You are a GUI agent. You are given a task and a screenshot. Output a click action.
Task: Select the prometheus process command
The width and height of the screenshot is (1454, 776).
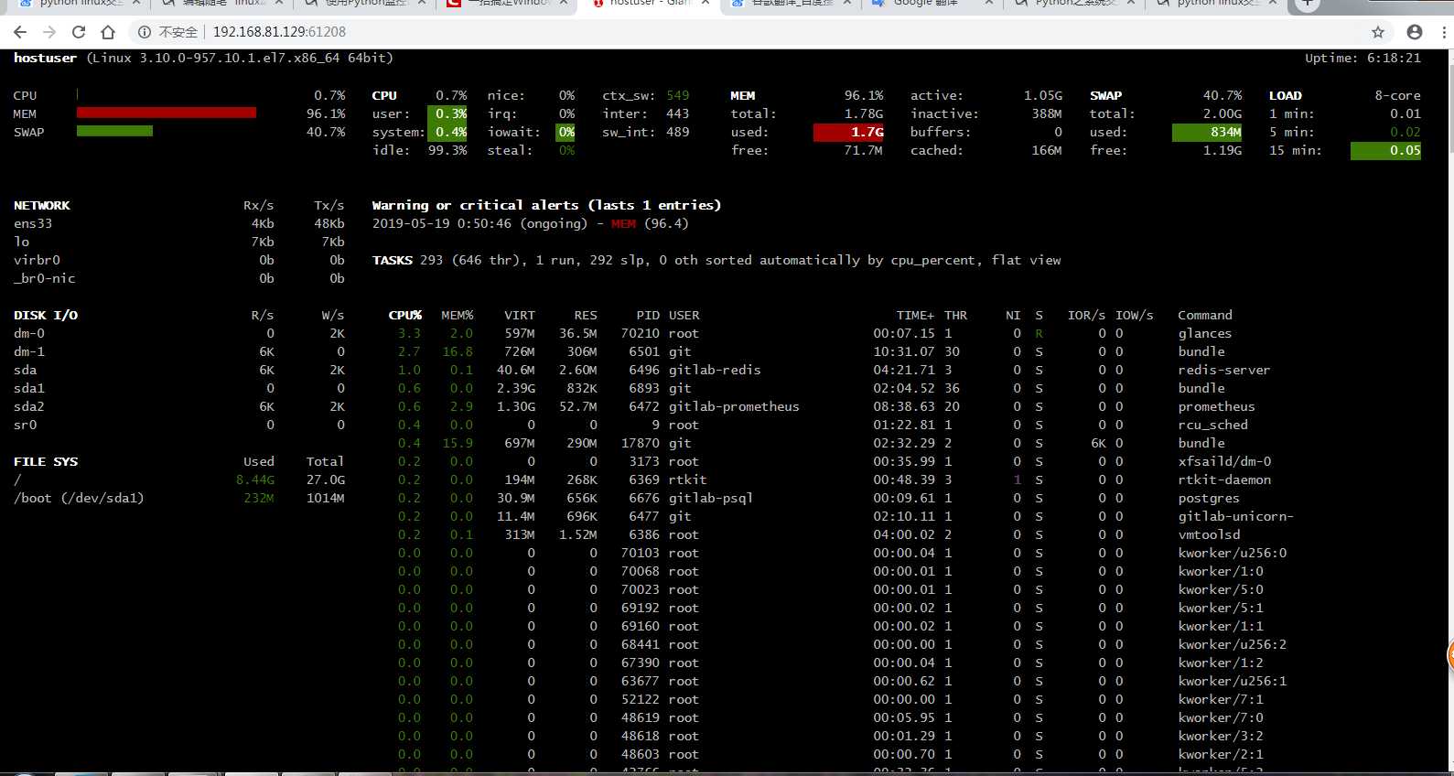[1216, 406]
